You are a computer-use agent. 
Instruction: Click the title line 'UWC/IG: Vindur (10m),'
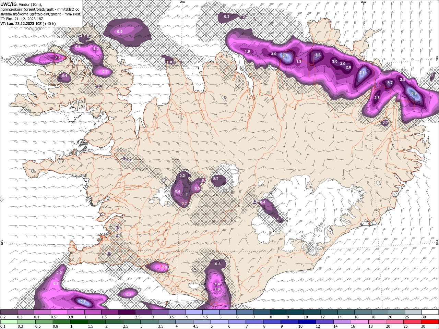coord(21,4)
